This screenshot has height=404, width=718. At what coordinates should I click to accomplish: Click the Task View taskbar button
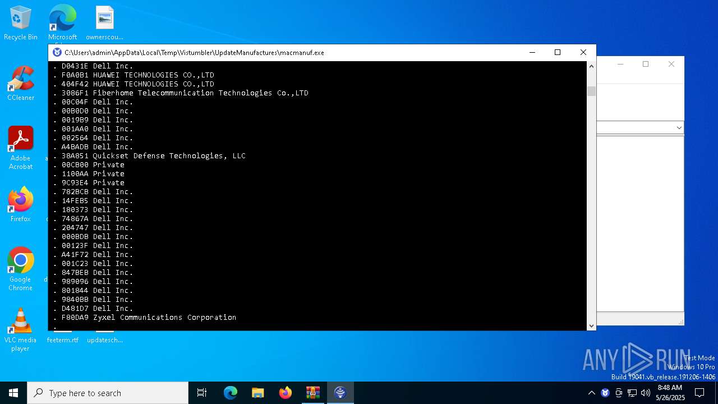coord(202,393)
